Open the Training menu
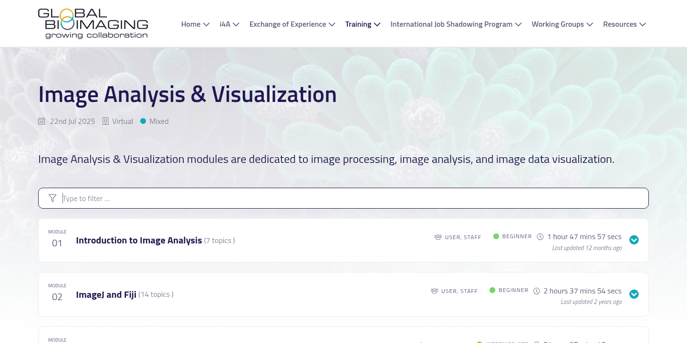 pyautogui.click(x=363, y=24)
